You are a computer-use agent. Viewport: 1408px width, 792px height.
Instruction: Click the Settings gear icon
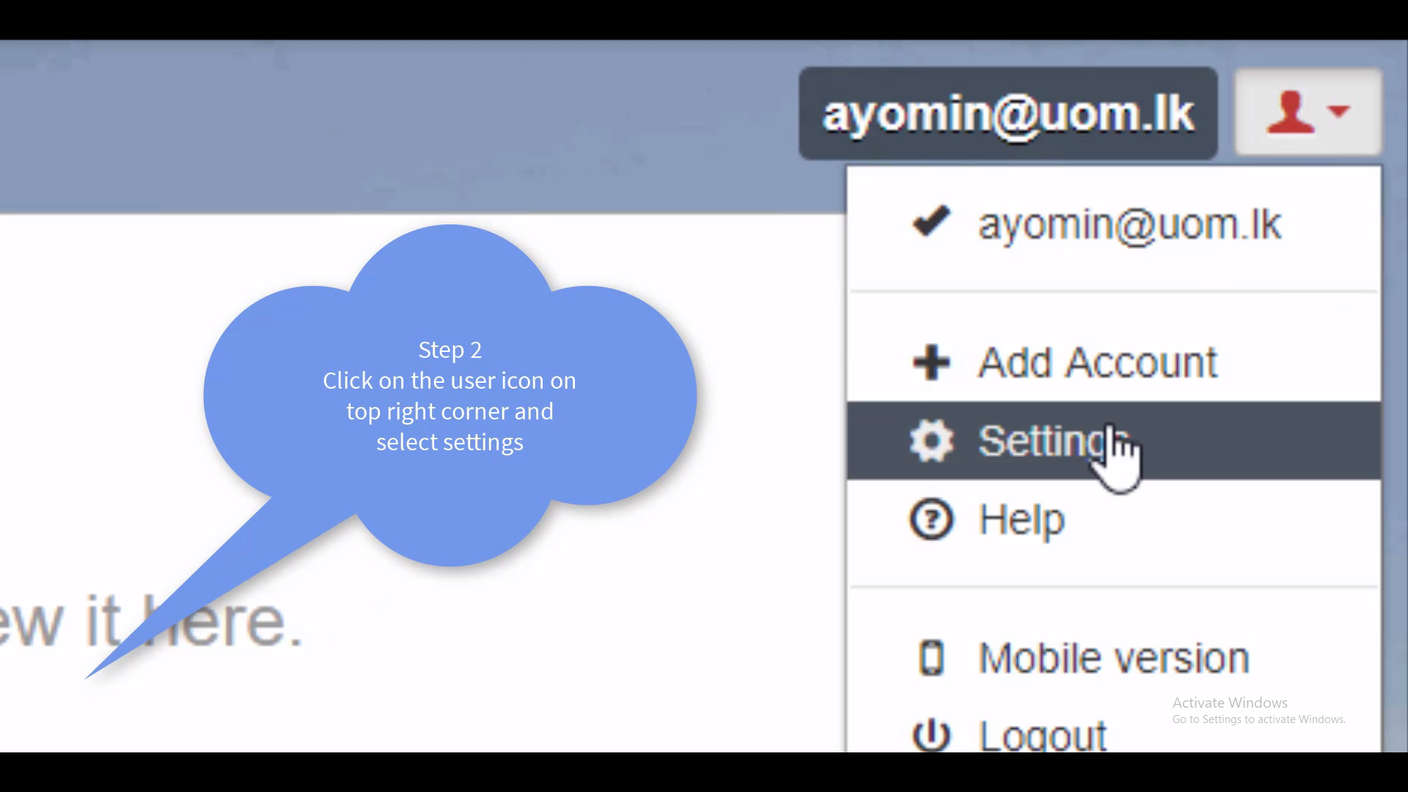click(931, 441)
